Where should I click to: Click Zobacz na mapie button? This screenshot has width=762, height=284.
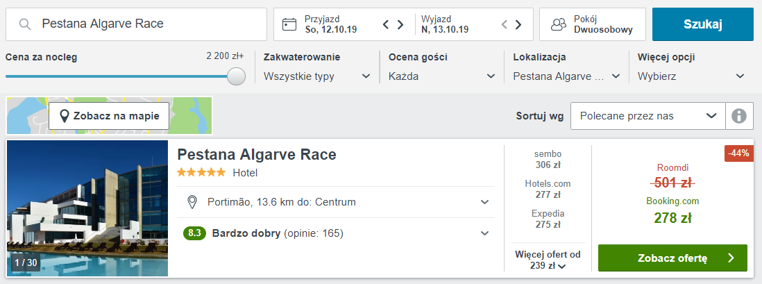coord(109,116)
